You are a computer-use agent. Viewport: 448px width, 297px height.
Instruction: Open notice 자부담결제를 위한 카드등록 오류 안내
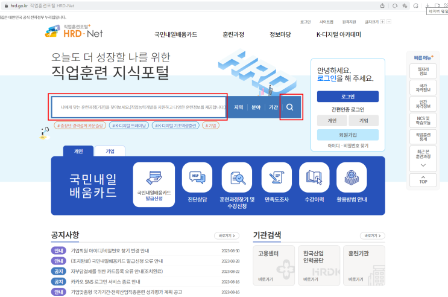point(117,271)
